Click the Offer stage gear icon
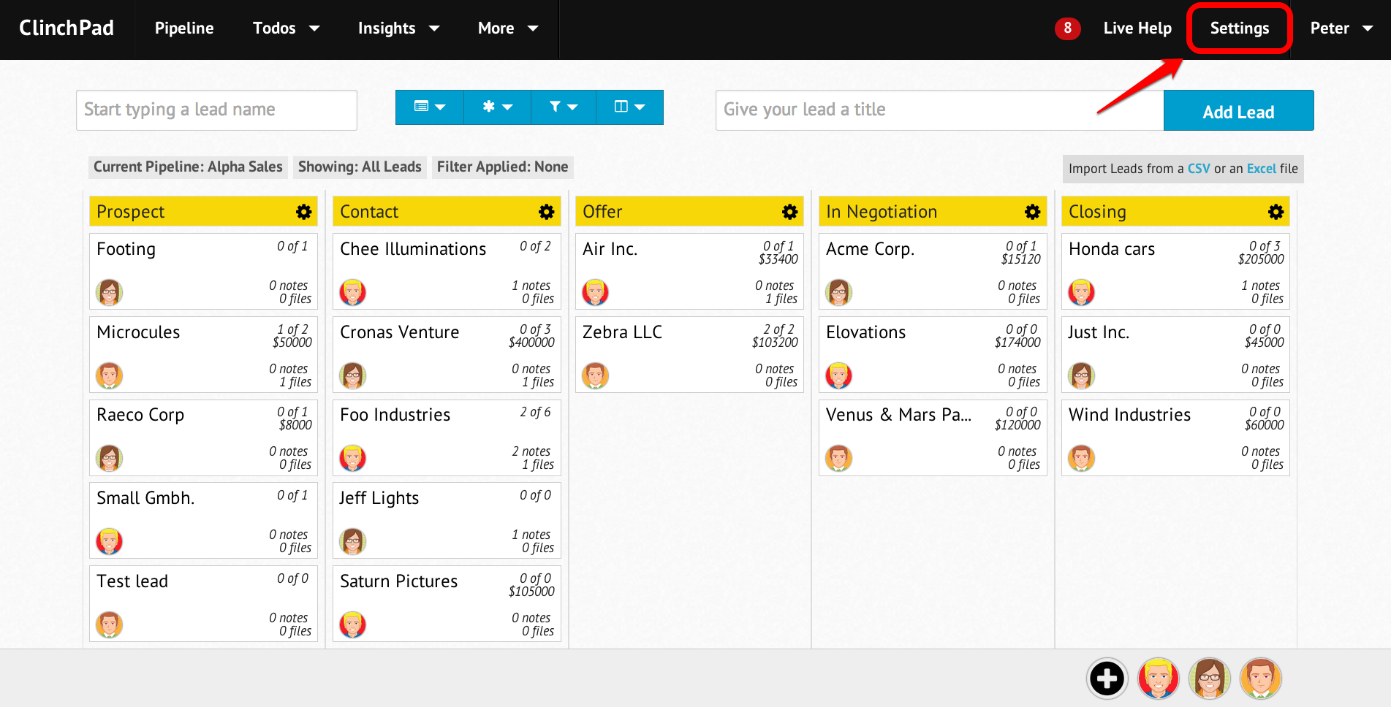Screen dimensions: 1391x707 tap(789, 212)
